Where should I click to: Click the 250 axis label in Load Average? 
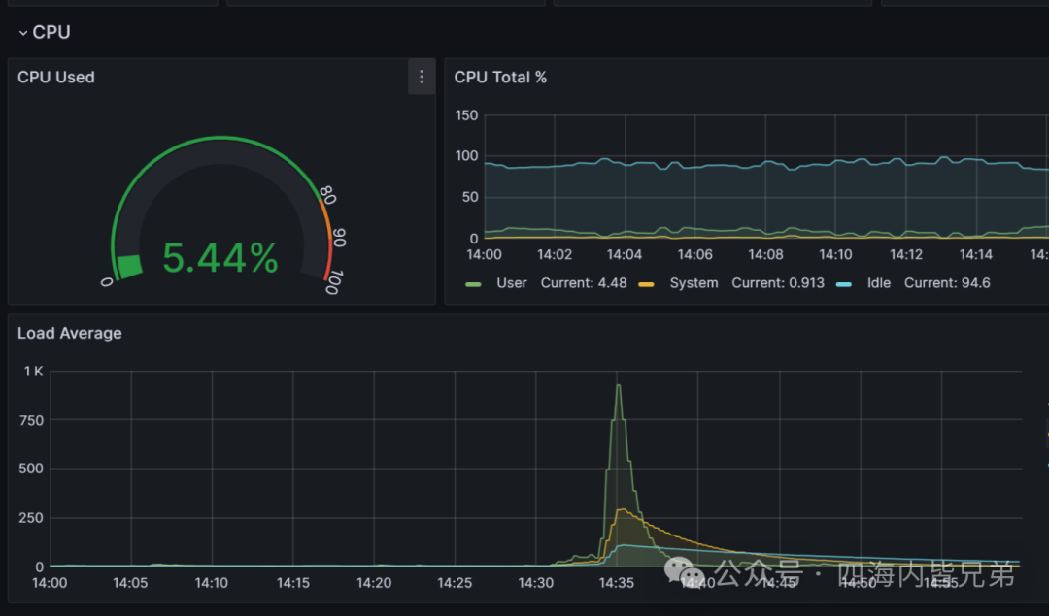[31, 518]
